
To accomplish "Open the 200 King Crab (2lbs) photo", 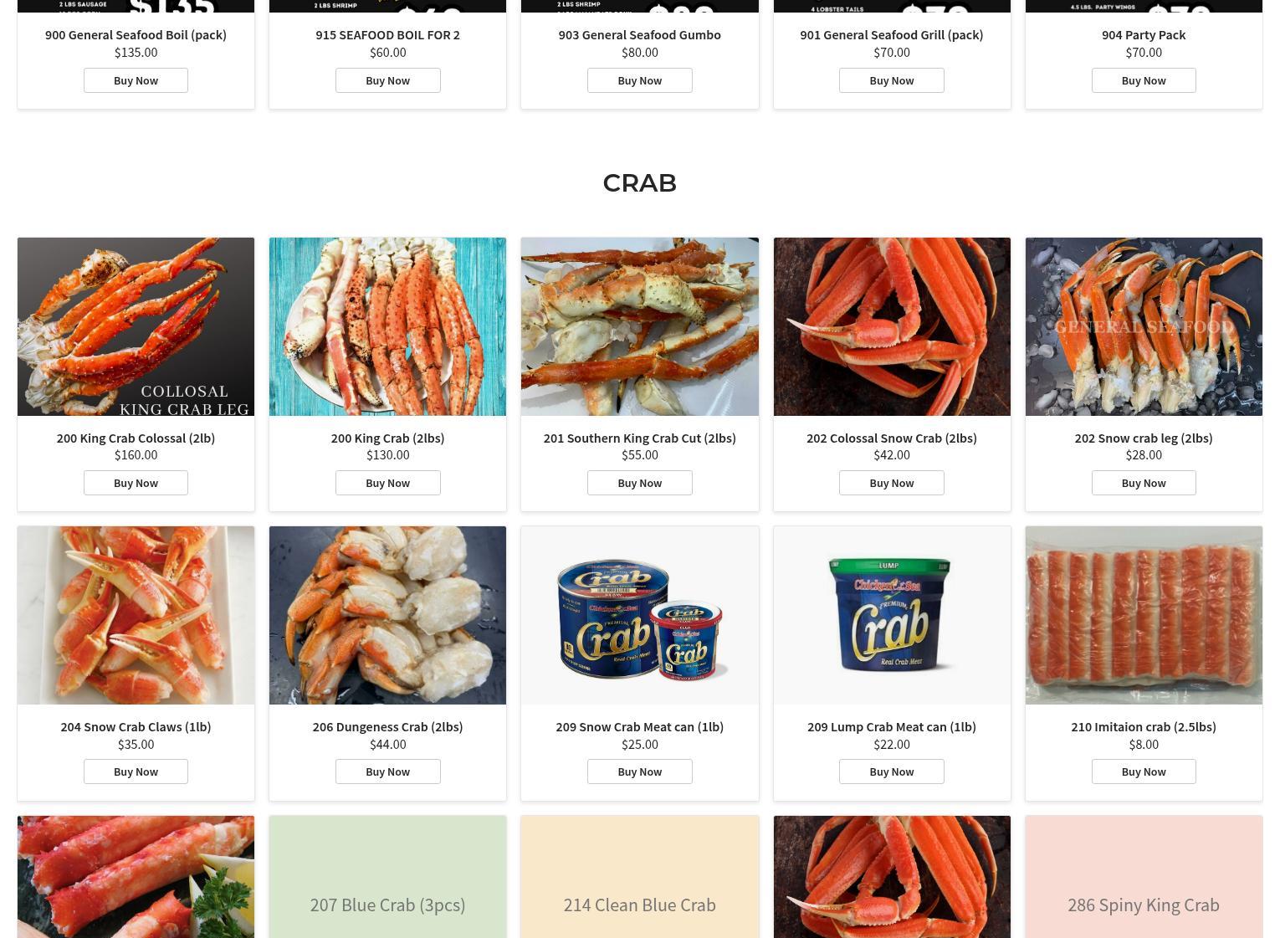I will (x=387, y=326).
